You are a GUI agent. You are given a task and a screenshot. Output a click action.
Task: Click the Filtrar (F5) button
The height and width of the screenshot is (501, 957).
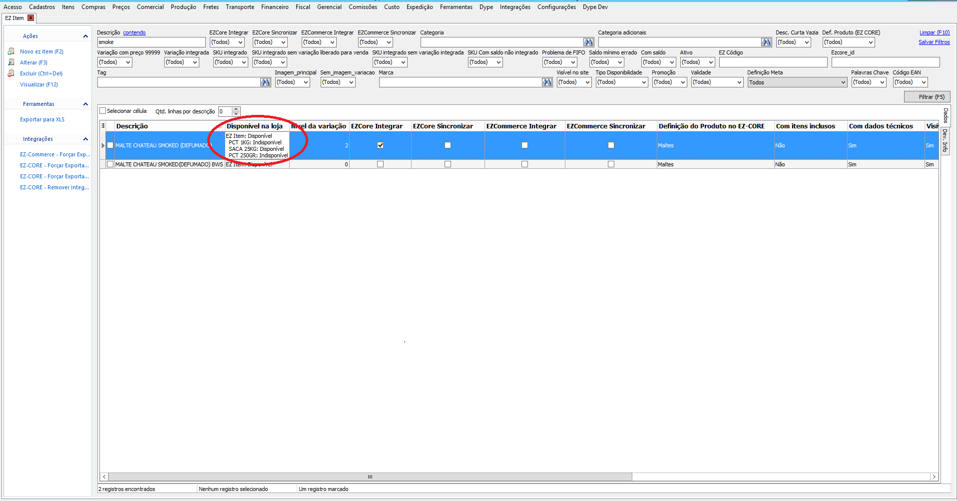[927, 97]
